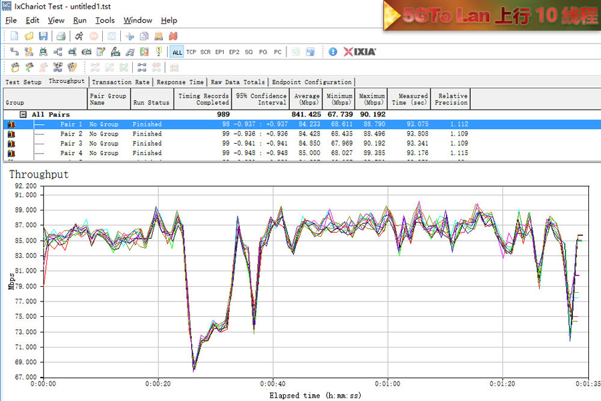Toggle the ALL filter button
This screenshot has height=401, width=601.
[x=177, y=52]
